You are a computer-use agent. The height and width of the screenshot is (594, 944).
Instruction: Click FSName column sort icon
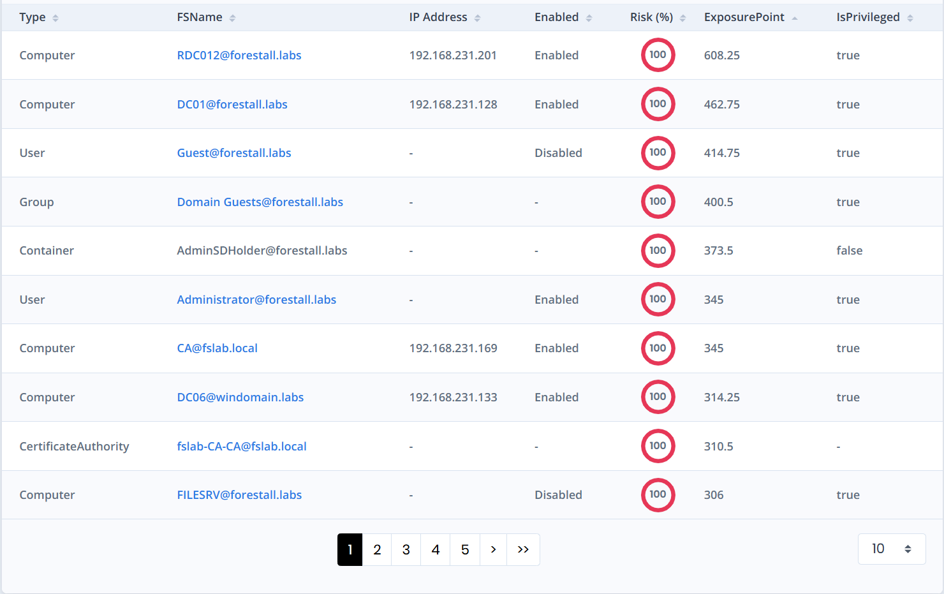232,18
